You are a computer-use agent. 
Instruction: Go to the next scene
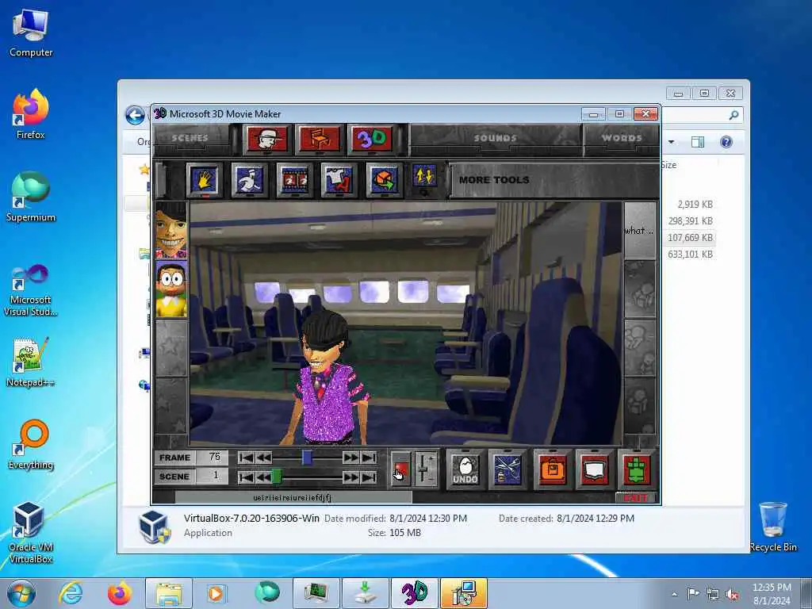(350, 477)
